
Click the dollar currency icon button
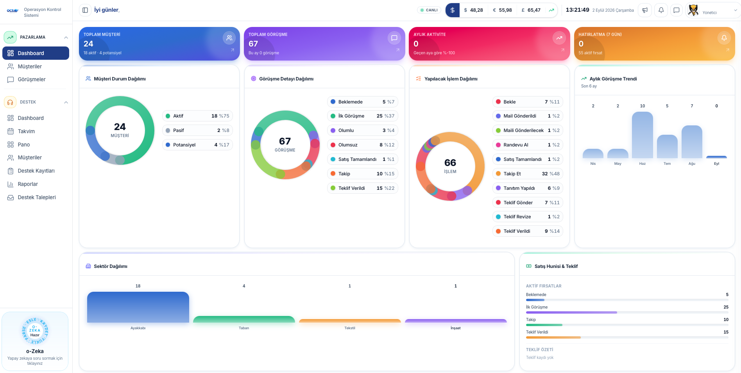(452, 10)
